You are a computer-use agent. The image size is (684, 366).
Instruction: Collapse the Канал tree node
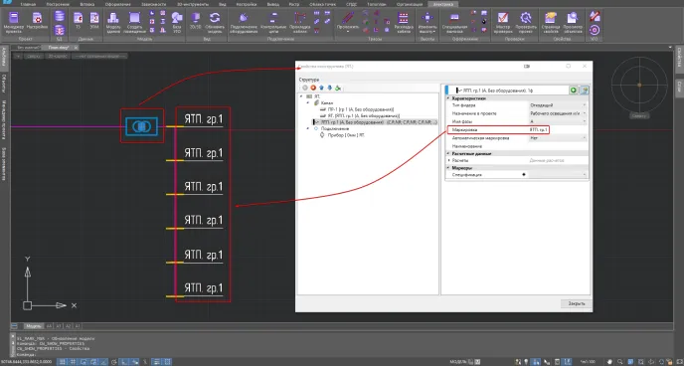pyautogui.click(x=308, y=102)
